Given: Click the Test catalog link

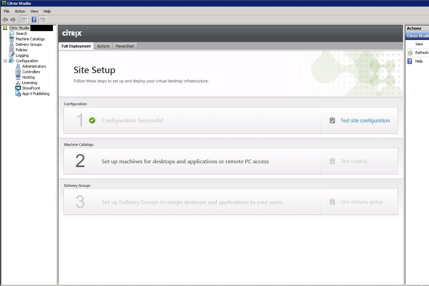Looking at the screenshot, I should [x=354, y=161].
